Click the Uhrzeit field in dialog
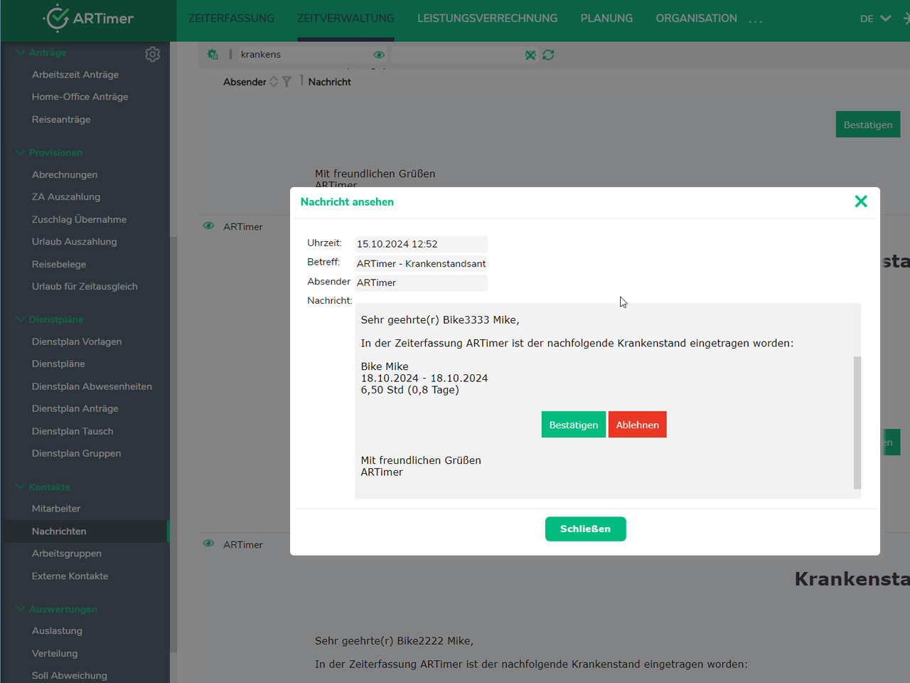 [x=421, y=244]
